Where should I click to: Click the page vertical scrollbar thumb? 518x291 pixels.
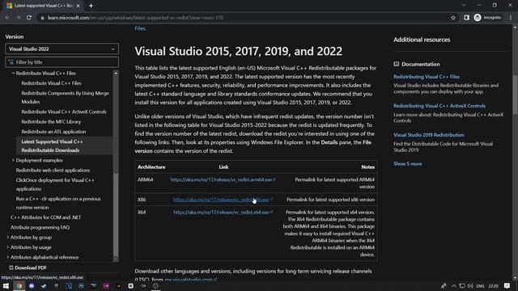pos(515,95)
